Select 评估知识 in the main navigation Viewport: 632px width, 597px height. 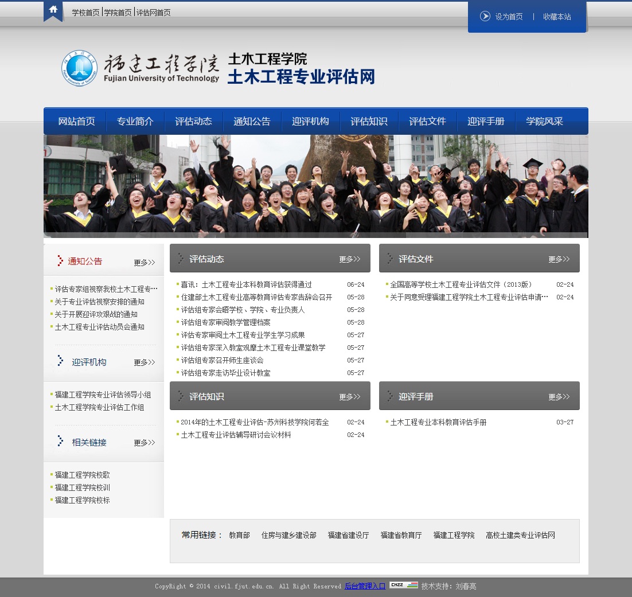(369, 122)
